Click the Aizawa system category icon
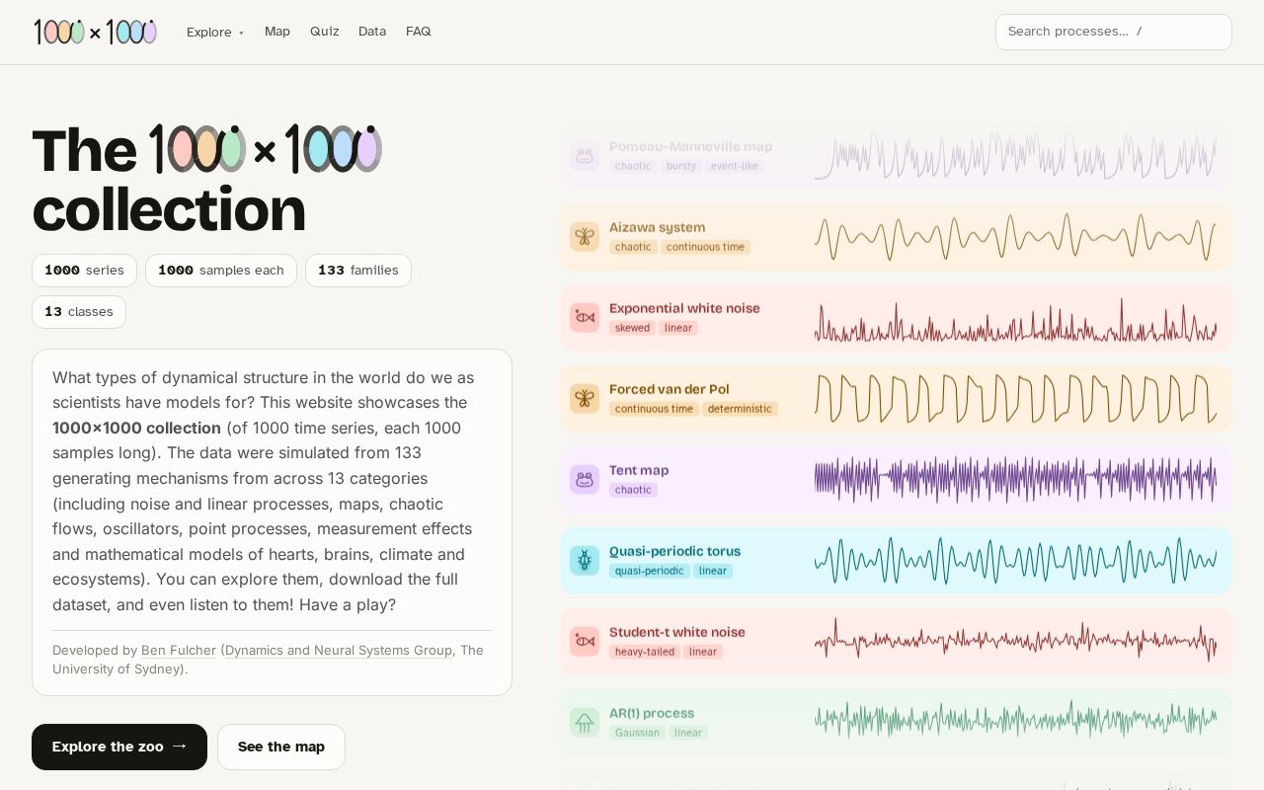The height and width of the screenshot is (790, 1264). pos(585,237)
